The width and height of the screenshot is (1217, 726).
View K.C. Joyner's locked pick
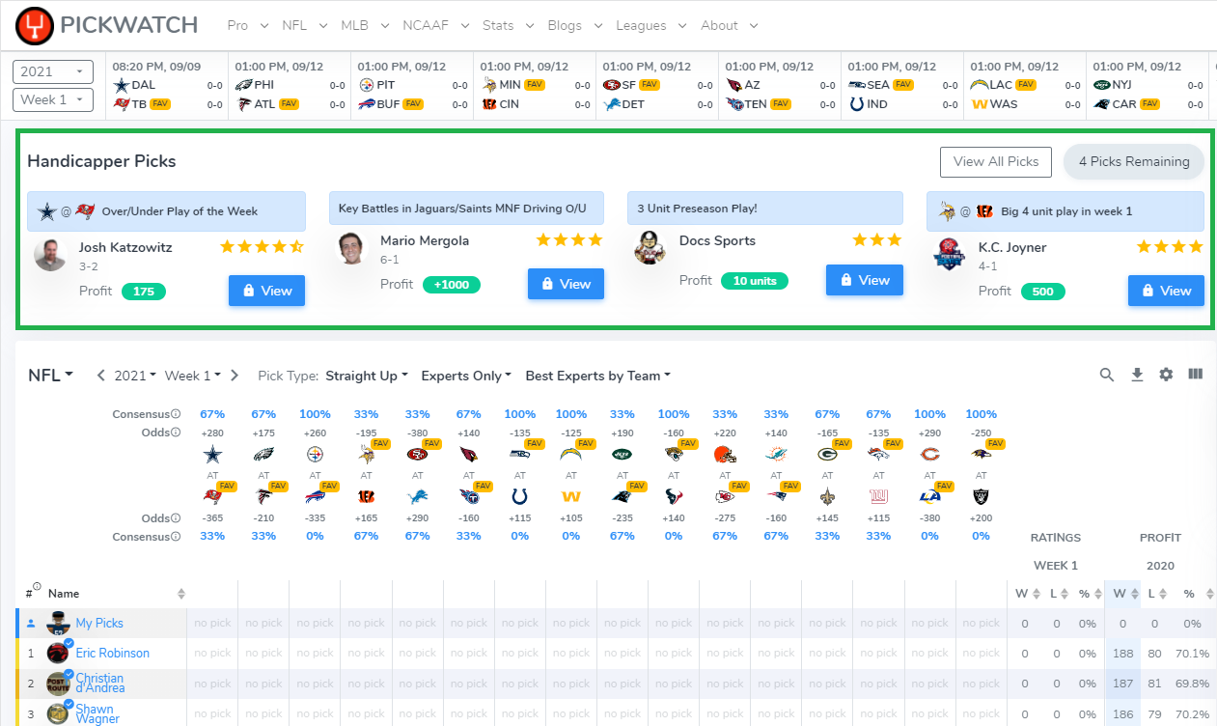(x=1166, y=291)
